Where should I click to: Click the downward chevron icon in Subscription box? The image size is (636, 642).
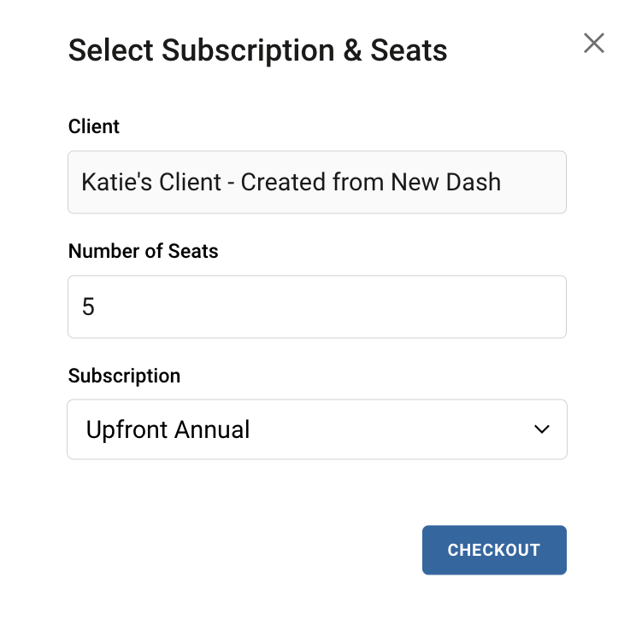542,429
